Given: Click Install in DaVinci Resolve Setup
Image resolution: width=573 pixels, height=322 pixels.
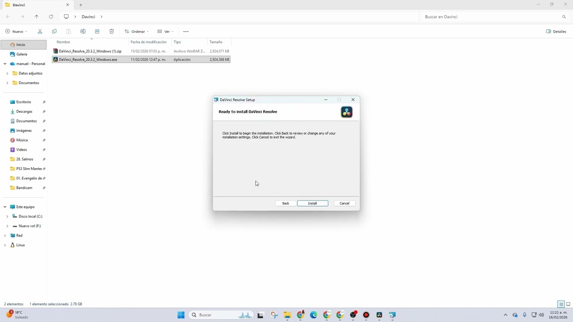Looking at the screenshot, I should click(x=312, y=203).
